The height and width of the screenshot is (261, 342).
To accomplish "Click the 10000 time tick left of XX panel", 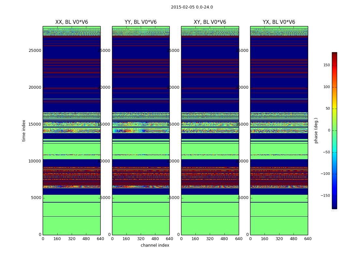I will tap(35, 161).
